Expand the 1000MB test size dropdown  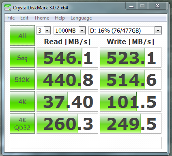point(82,31)
